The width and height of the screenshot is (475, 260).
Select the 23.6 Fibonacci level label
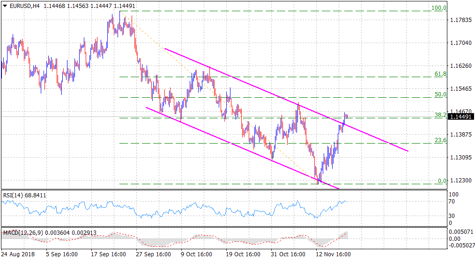(x=440, y=140)
